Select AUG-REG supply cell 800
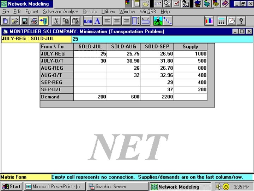The image size is (254, 191). click(x=190, y=68)
